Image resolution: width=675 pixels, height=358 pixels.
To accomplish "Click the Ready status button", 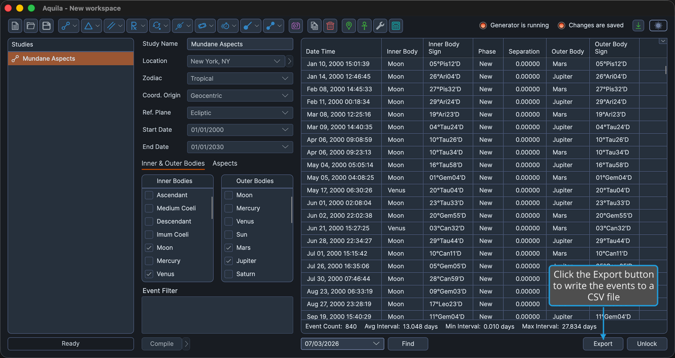I will pos(71,344).
